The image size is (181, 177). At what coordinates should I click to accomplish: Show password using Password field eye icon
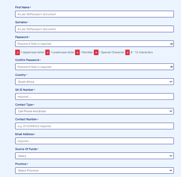[x=171, y=44]
